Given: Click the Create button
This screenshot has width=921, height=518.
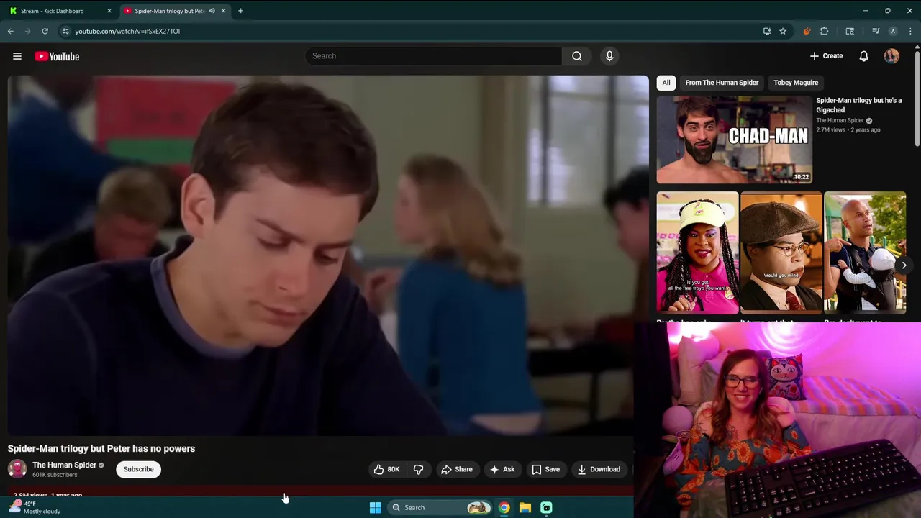Looking at the screenshot, I should point(826,56).
